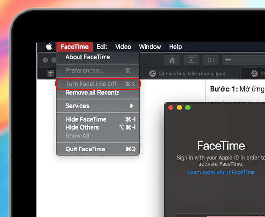This screenshot has width=265, height=217.
Task: Open the Window menu
Action: tap(150, 47)
